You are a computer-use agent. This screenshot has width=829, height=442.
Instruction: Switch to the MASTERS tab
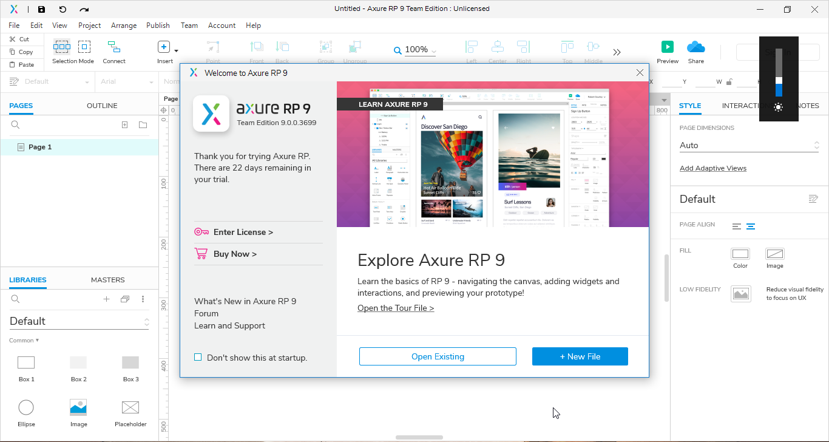108,280
